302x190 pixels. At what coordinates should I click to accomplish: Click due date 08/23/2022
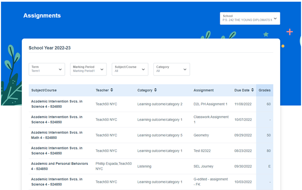pyautogui.click(x=243, y=151)
